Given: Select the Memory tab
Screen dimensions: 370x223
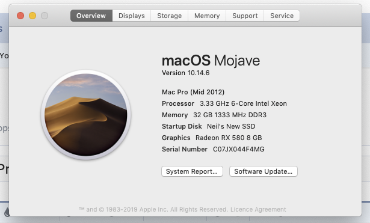Looking at the screenshot, I should 207,16.
